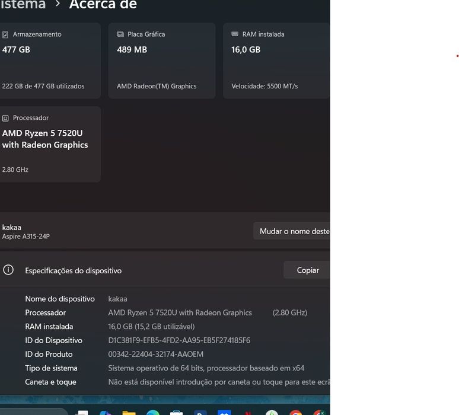Open the Armazenamento 477 GB card
Viewport: 459px width, 415px height.
click(50, 60)
